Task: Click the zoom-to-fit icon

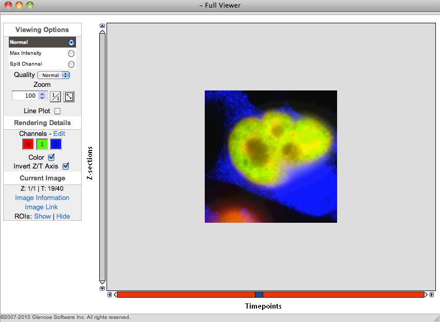Action: (69, 96)
